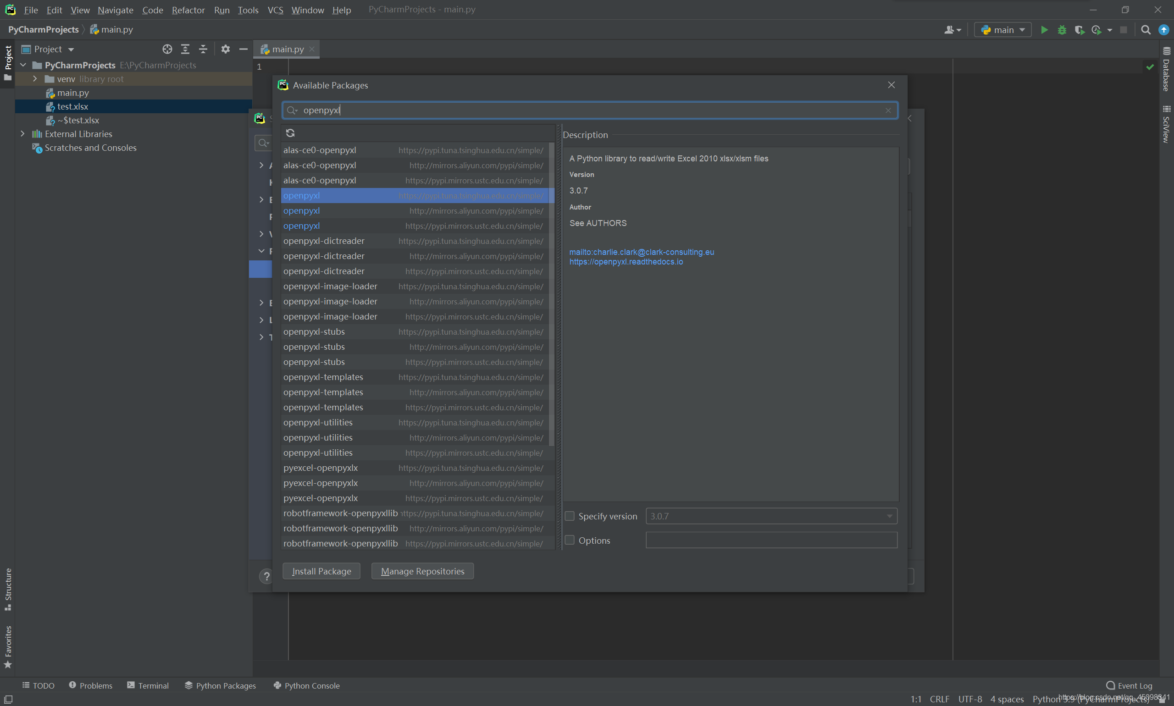Open the Refactor menu
This screenshot has width=1174, height=706.
pyautogui.click(x=188, y=10)
